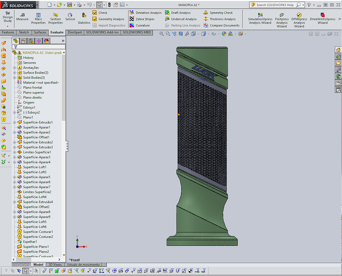
Task: Expand the Surface Bodies(3) folder
Action: [15, 73]
